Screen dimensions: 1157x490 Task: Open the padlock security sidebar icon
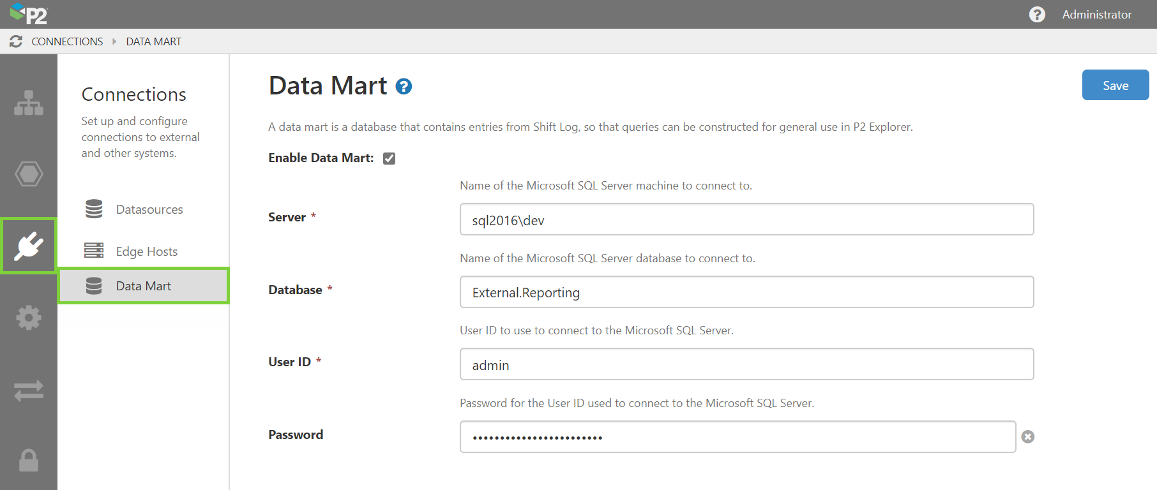pyautogui.click(x=29, y=460)
